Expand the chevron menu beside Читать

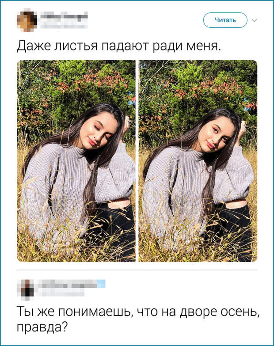255,20
